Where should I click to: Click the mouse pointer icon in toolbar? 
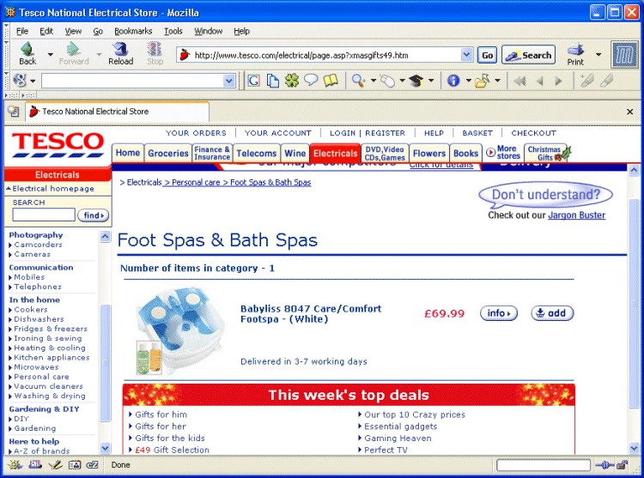tap(387, 81)
